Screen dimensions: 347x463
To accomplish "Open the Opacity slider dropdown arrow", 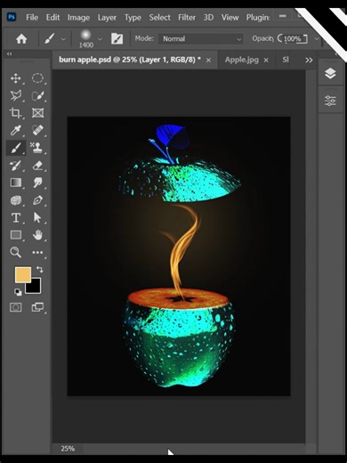I will pos(317,39).
